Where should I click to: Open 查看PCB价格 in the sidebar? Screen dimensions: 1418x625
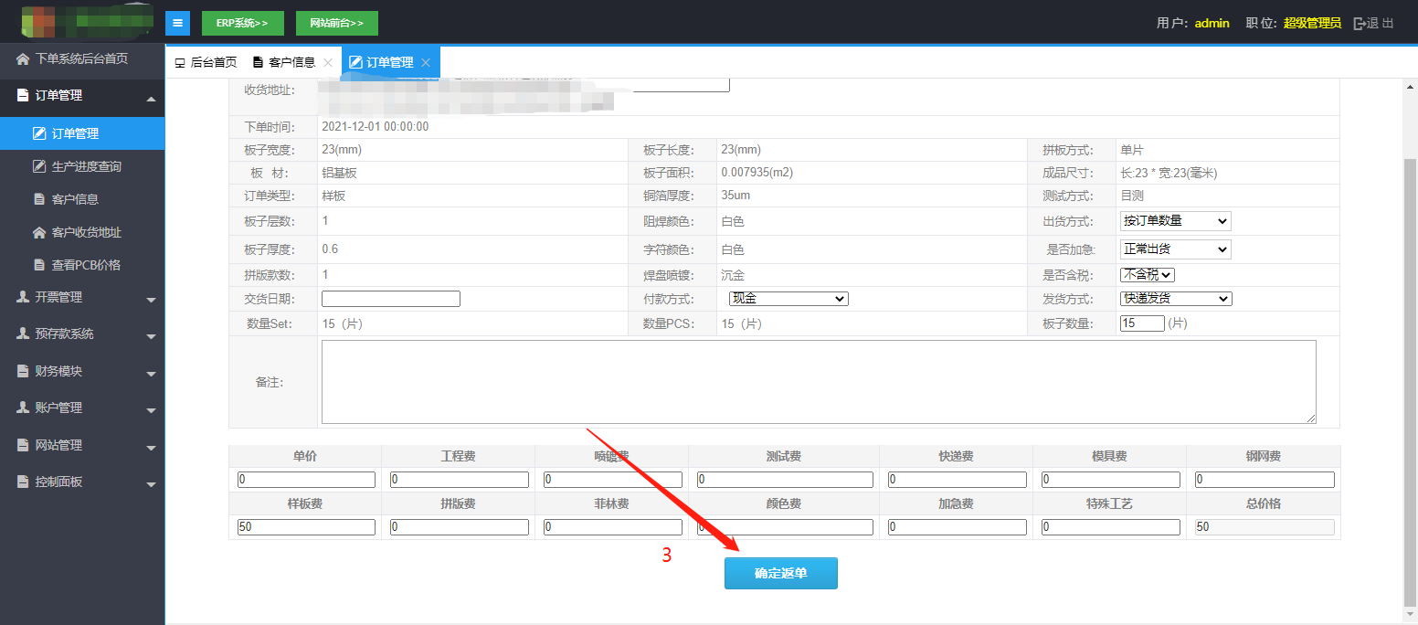coord(86,265)
